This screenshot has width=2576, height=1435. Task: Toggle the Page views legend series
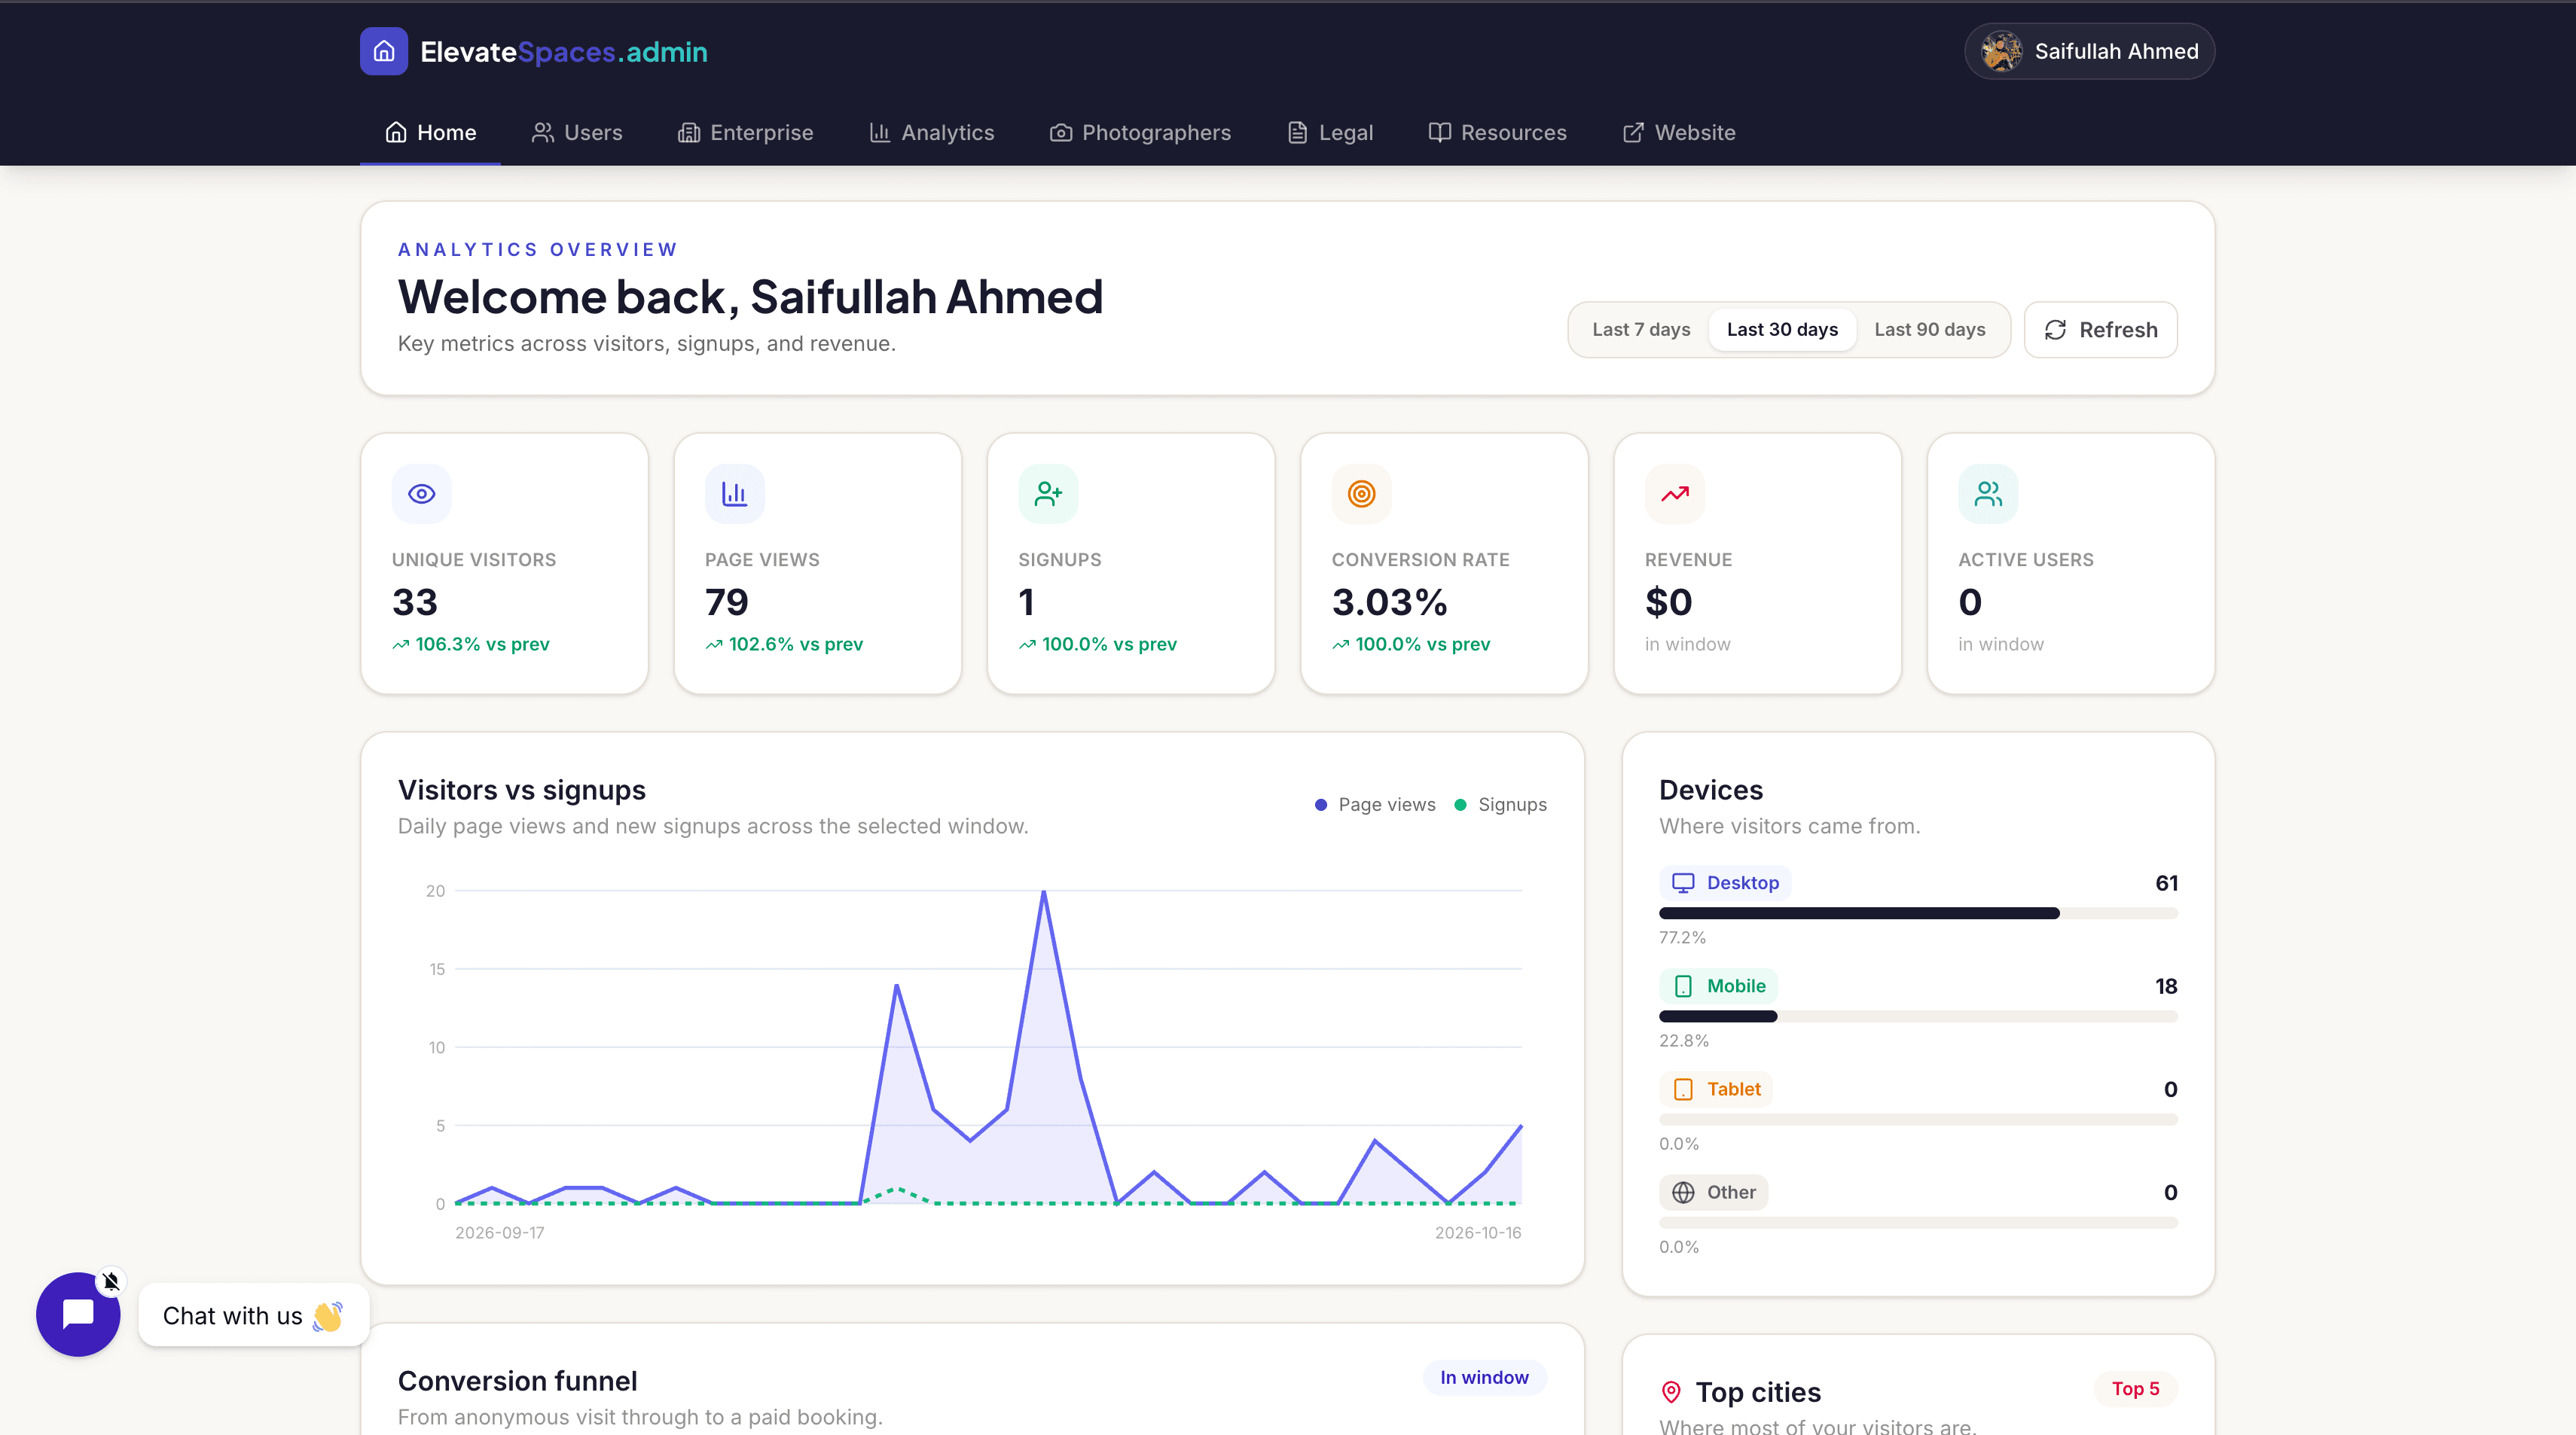tap(1375, 804)
